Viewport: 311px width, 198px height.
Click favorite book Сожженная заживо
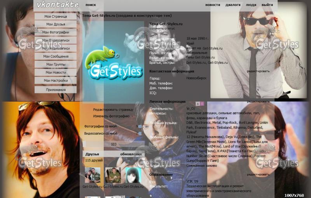coord(201,165)
